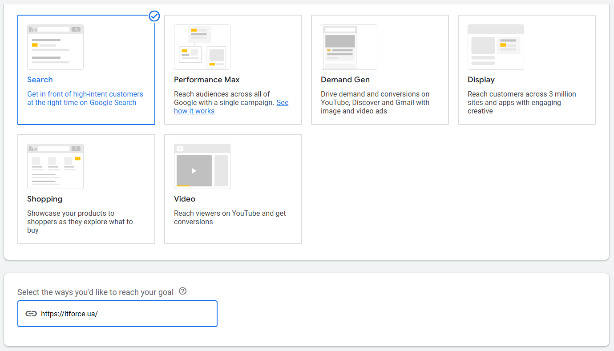The height and width of the screenshot is (351, 614).
Task: Choose the "Performance Max" title text
Action: [207, 80]
